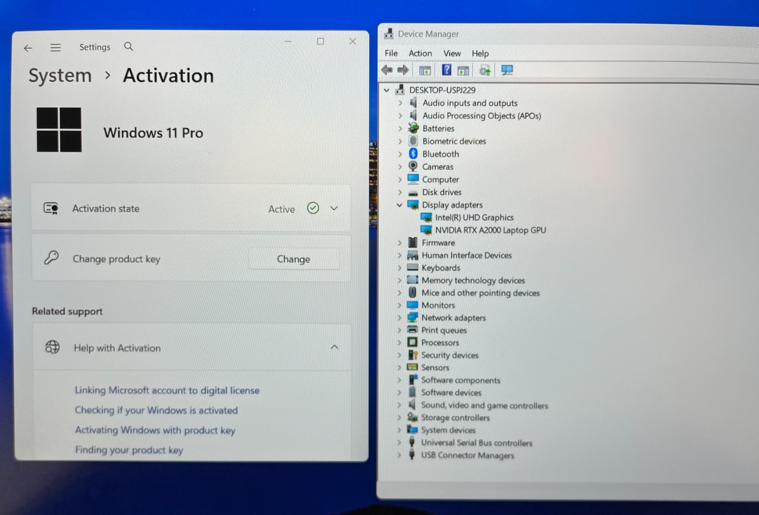Click the Computer category icon
This screenshot has width=759, height=515.
click(x=413, y=179)
